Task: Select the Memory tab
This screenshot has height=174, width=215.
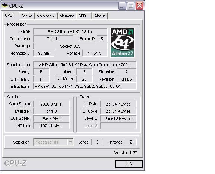Action: pos(67,16)
